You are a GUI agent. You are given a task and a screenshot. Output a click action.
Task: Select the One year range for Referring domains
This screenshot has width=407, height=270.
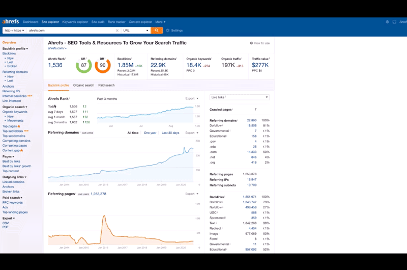tap(150, 133)
